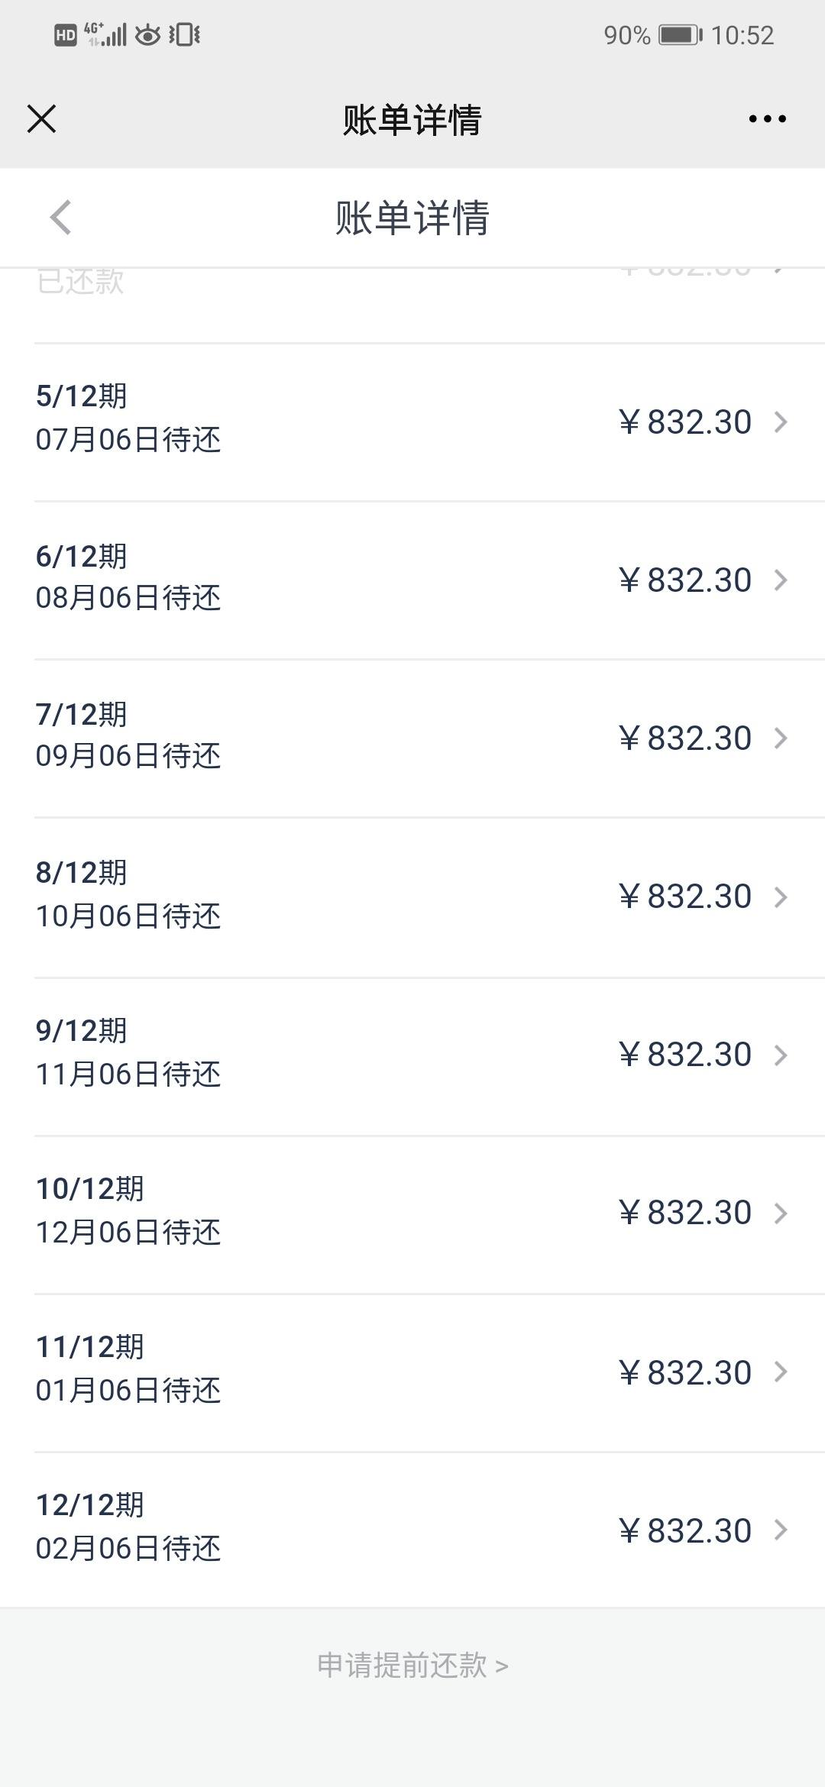This screenshot has width=825, height=1787.
Task: Go back using the left arrow icon
Action: coord(60,218)
